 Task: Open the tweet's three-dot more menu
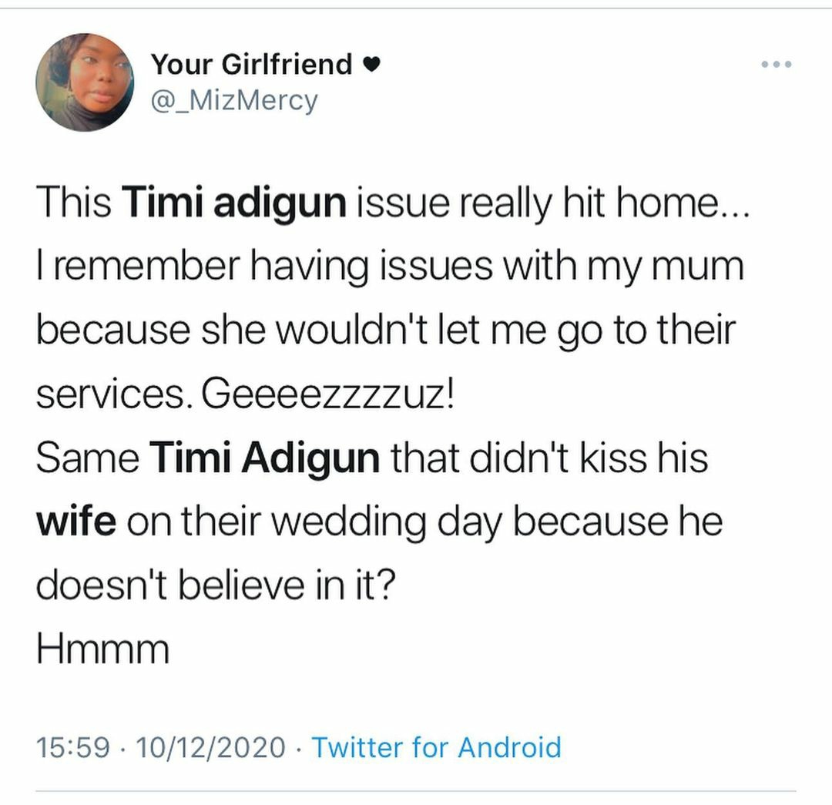click(x=776, y=65)
